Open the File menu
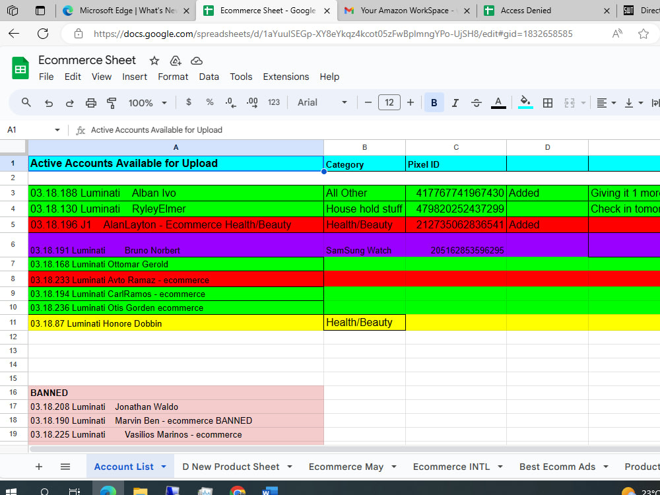This screenshot has width=660, height=495. [46, 77]
